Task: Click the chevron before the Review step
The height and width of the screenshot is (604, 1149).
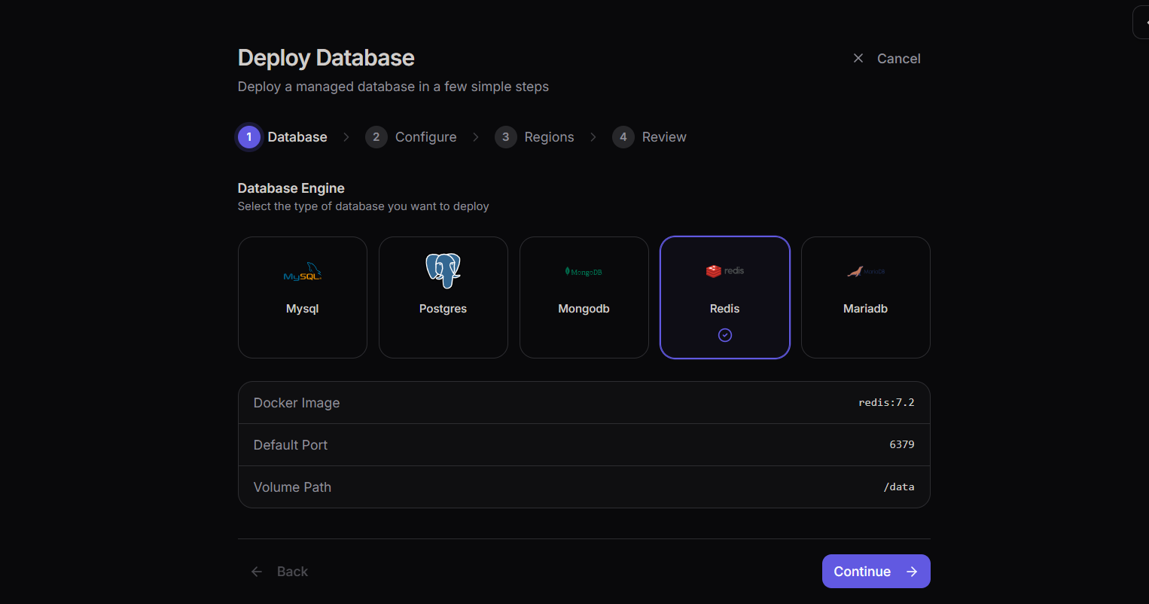Action: point(593,137)
